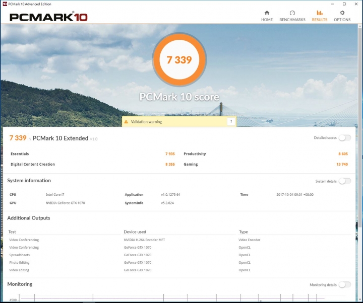Screen dimensions: 363x303
Task: Click the Type column header
Action: point(243,232)
